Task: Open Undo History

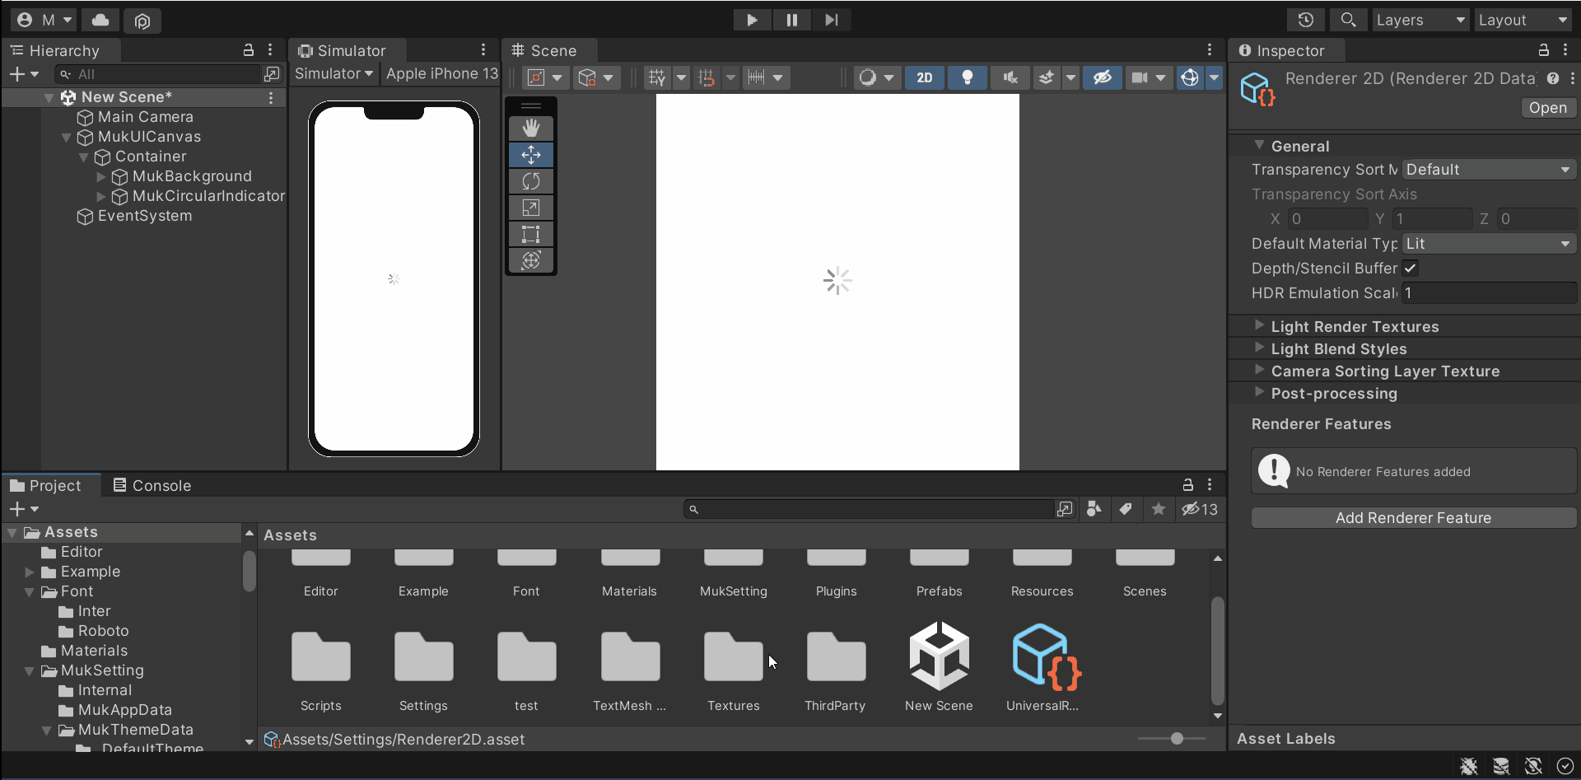Action: pos(1306,20)
